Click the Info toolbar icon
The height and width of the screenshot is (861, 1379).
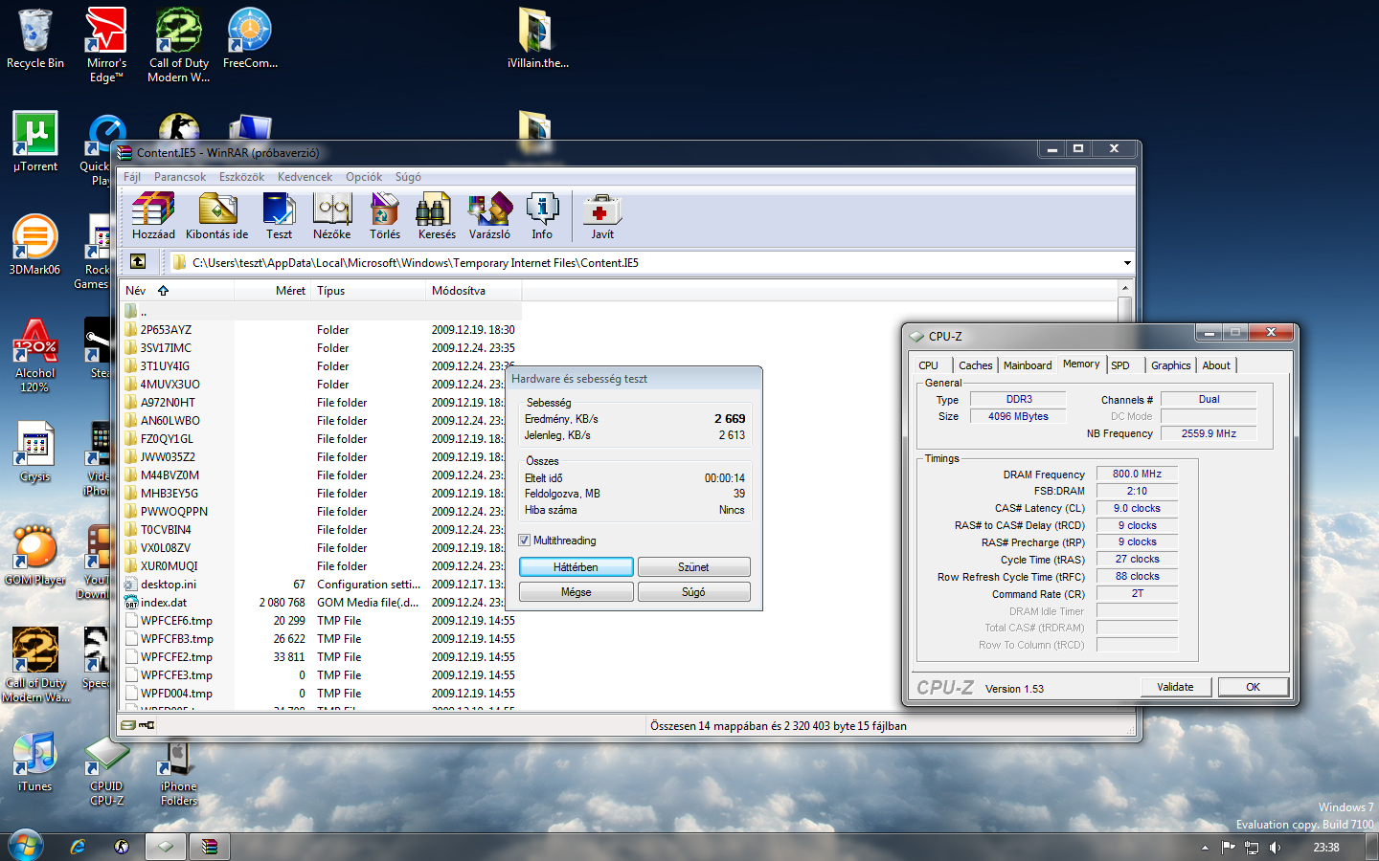(542, 216)
